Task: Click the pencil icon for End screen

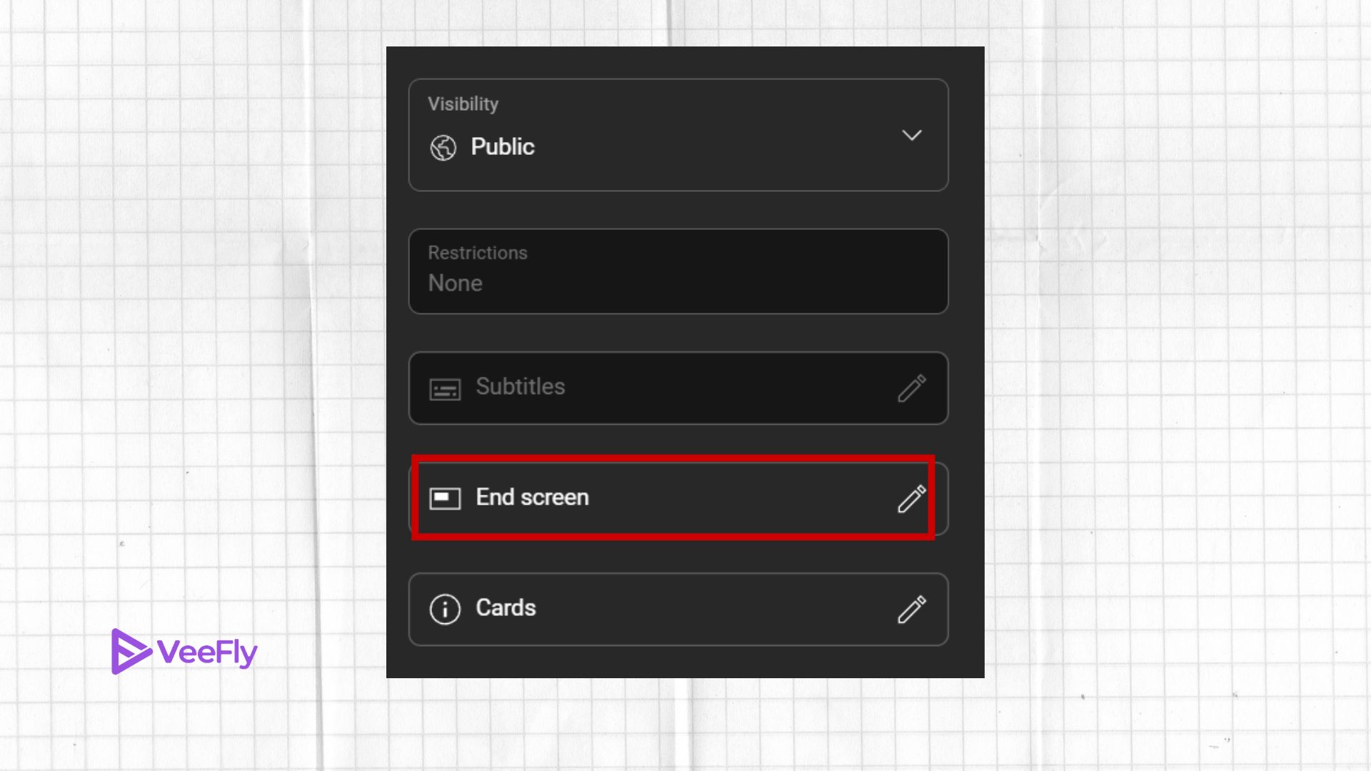Action: click(911, 500)
